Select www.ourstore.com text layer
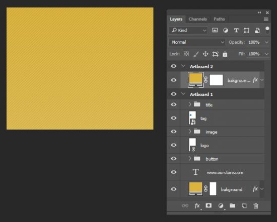Image resolution: width=277 pixels, height=222 pixels. [216, 172]
